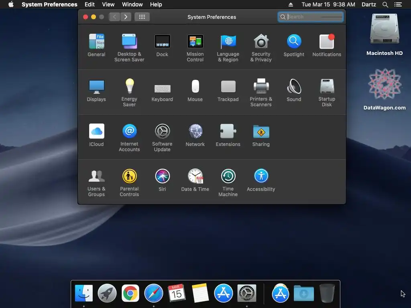The image size is (411, 308).
Task: Minimize System Preferences with yellow button
Action: [x=93, y=17]
